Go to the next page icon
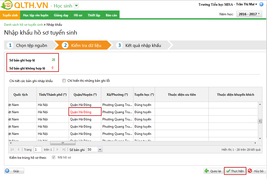 (x=57, y=149)
